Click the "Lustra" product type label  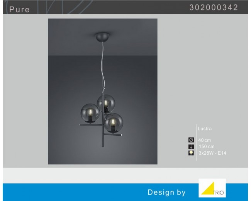coord(205,129)
